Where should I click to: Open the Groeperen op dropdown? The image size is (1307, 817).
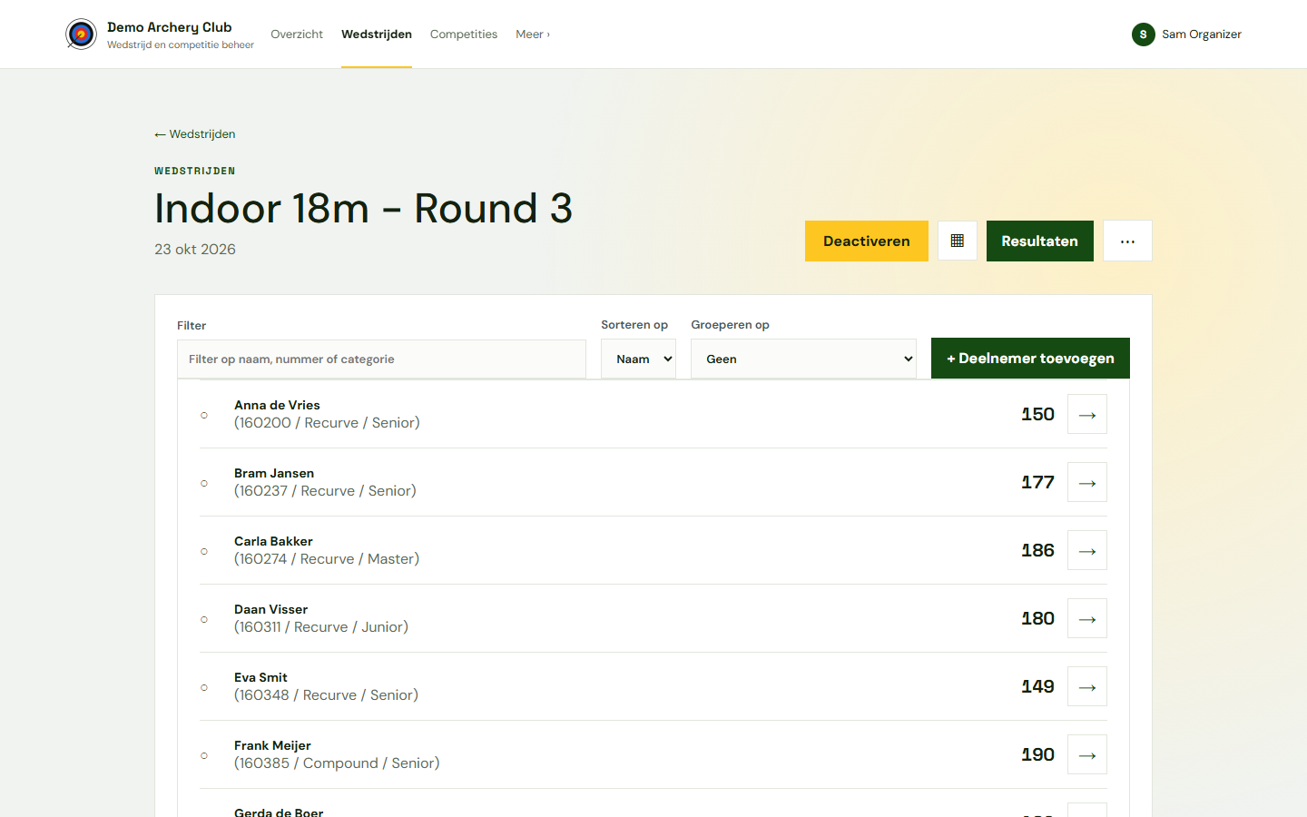[x=803, y=359]
